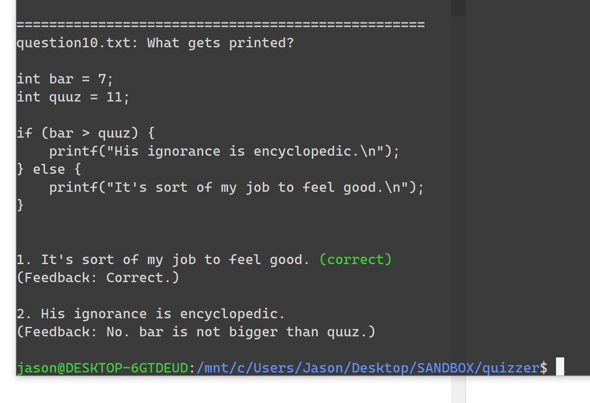Viewport: 590px width, 403px height.
Task: Click the green '(correct)' label
Action: (x=355, y=259)
